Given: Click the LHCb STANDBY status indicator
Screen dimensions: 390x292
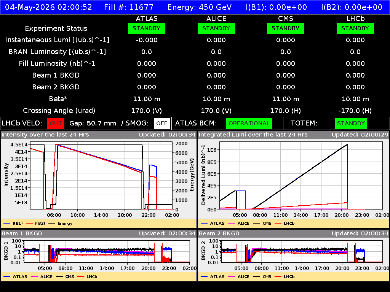Looking at the screenshot, I should (x=355, y=28).
